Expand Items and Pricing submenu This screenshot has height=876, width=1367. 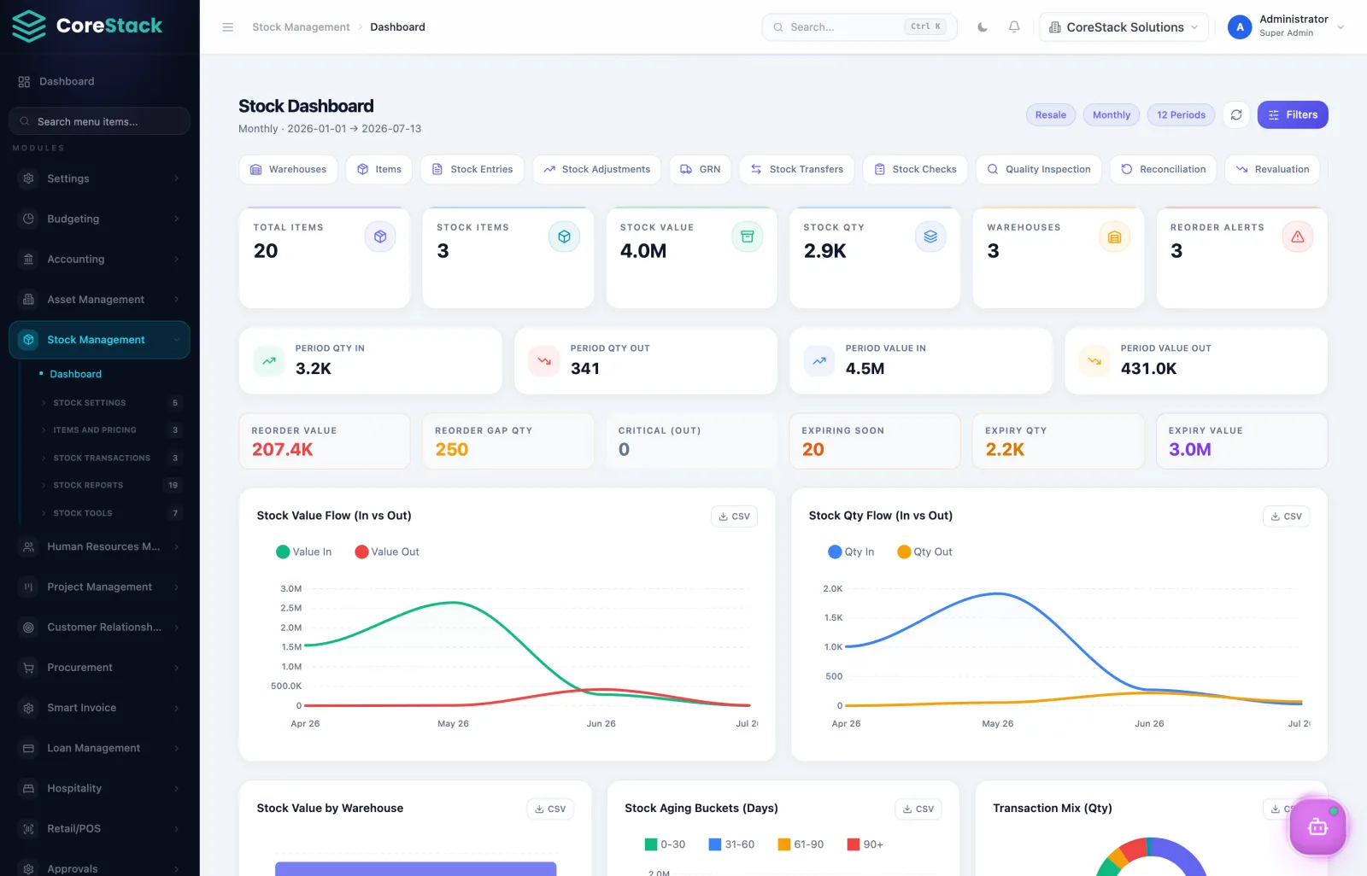click(x=109, y=430)
